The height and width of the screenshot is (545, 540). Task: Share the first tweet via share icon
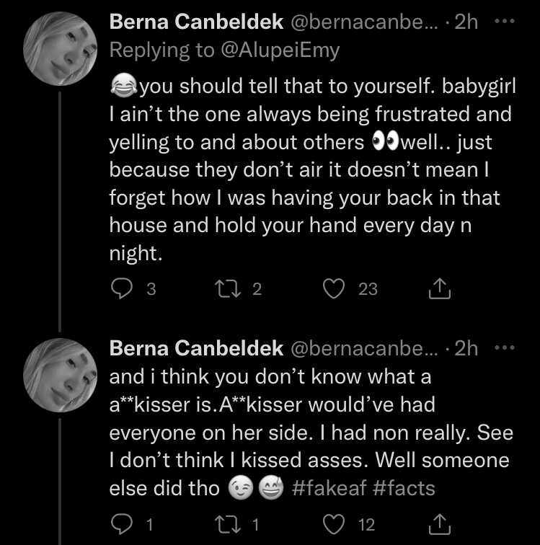(440, 288)
